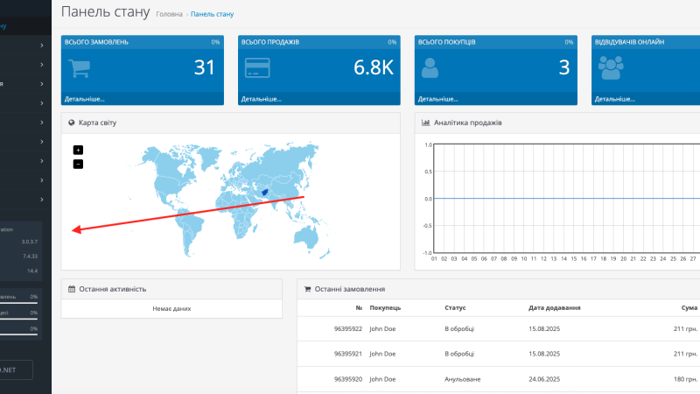Screen dimensions: 700x394
Task: Click the total orders value 31
Action: click(x=205, y=67)
